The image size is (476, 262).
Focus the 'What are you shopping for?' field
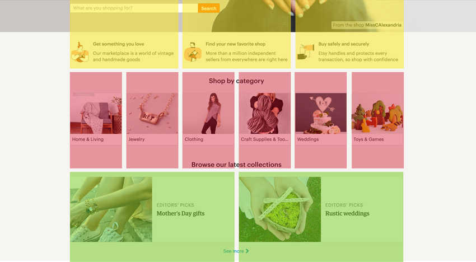coord(134,8)
